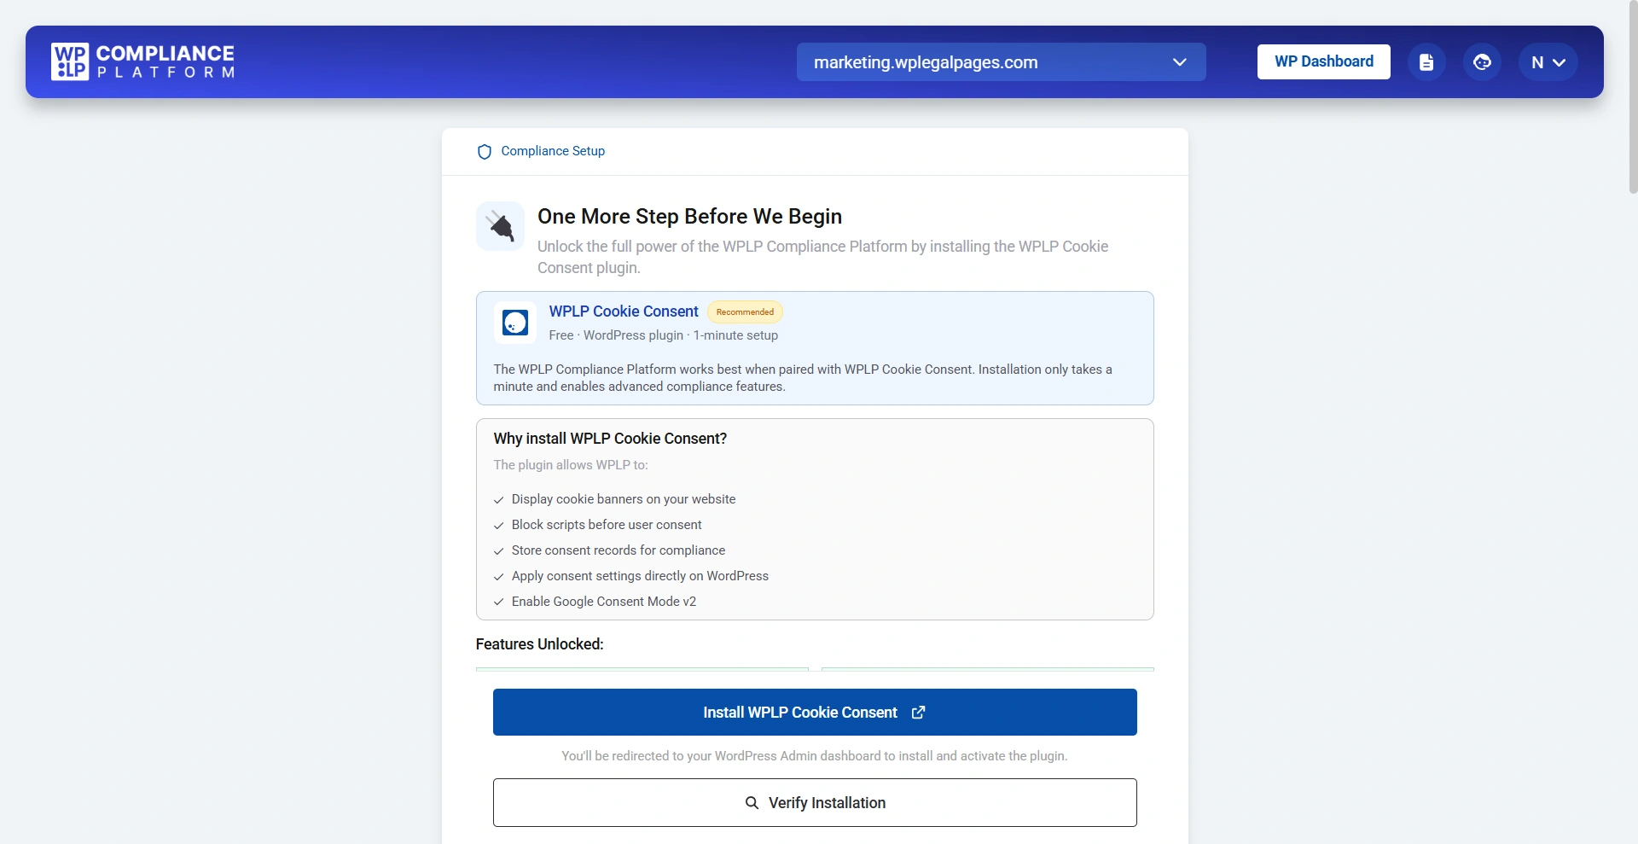Screen dimensions: 1638x844
Task: Click 'Free · WordPress plugin · 1-minute setup' text
Action: 664,335
